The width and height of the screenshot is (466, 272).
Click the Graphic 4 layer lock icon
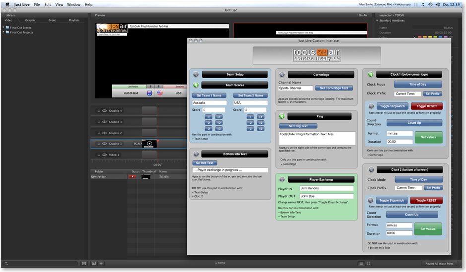[99, 111]
